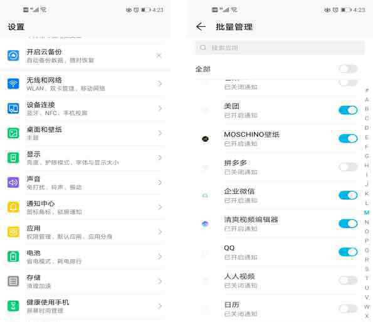Open the wireless and network WiFi icon
The image size is (373, 322).
coord(13,84)
